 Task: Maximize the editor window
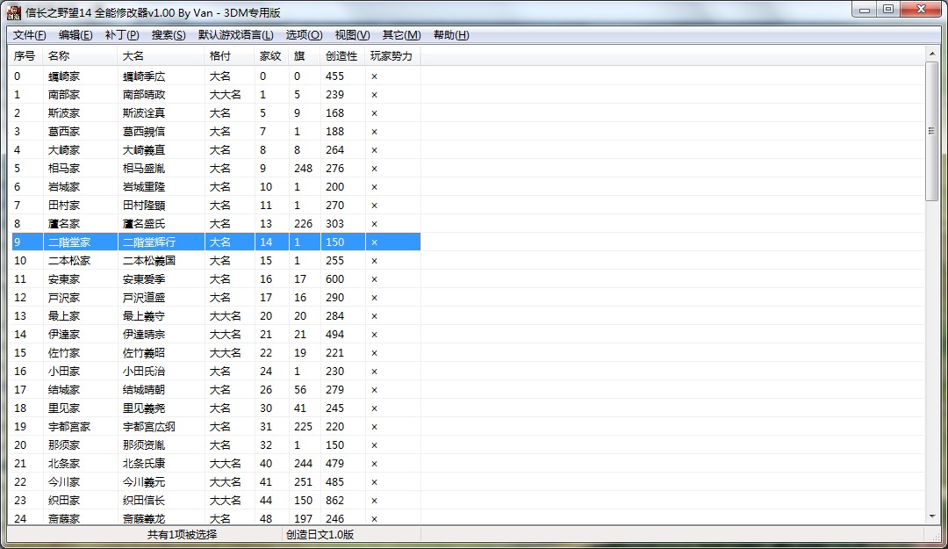point(888,9)
